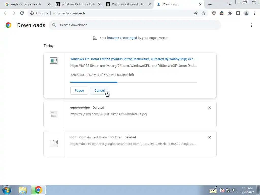Open Windows Explorer from the taskbar
The height and width of the screenshot is (195, 260).
pos(23,190)
